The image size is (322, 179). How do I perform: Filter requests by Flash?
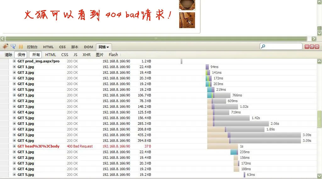click(x=113, y=55)
